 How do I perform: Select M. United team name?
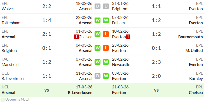tap(194, 51)
